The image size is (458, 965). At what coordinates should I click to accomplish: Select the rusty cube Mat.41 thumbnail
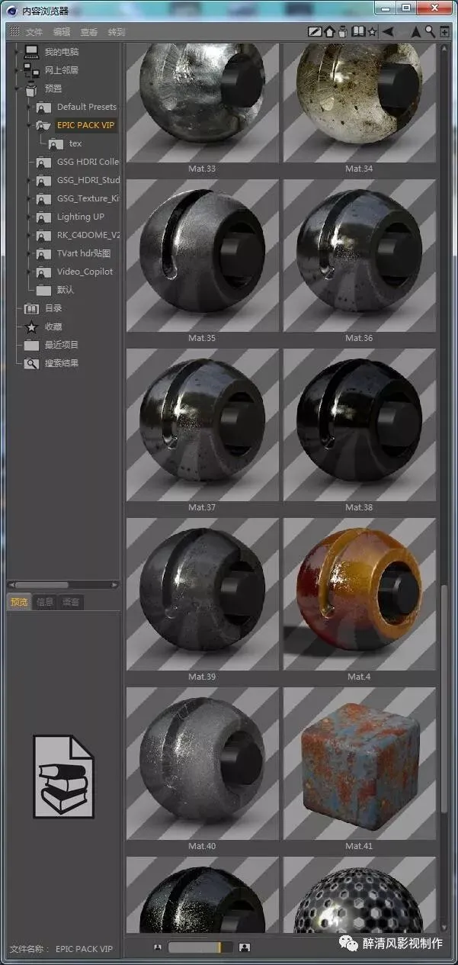tap(360, 764)
